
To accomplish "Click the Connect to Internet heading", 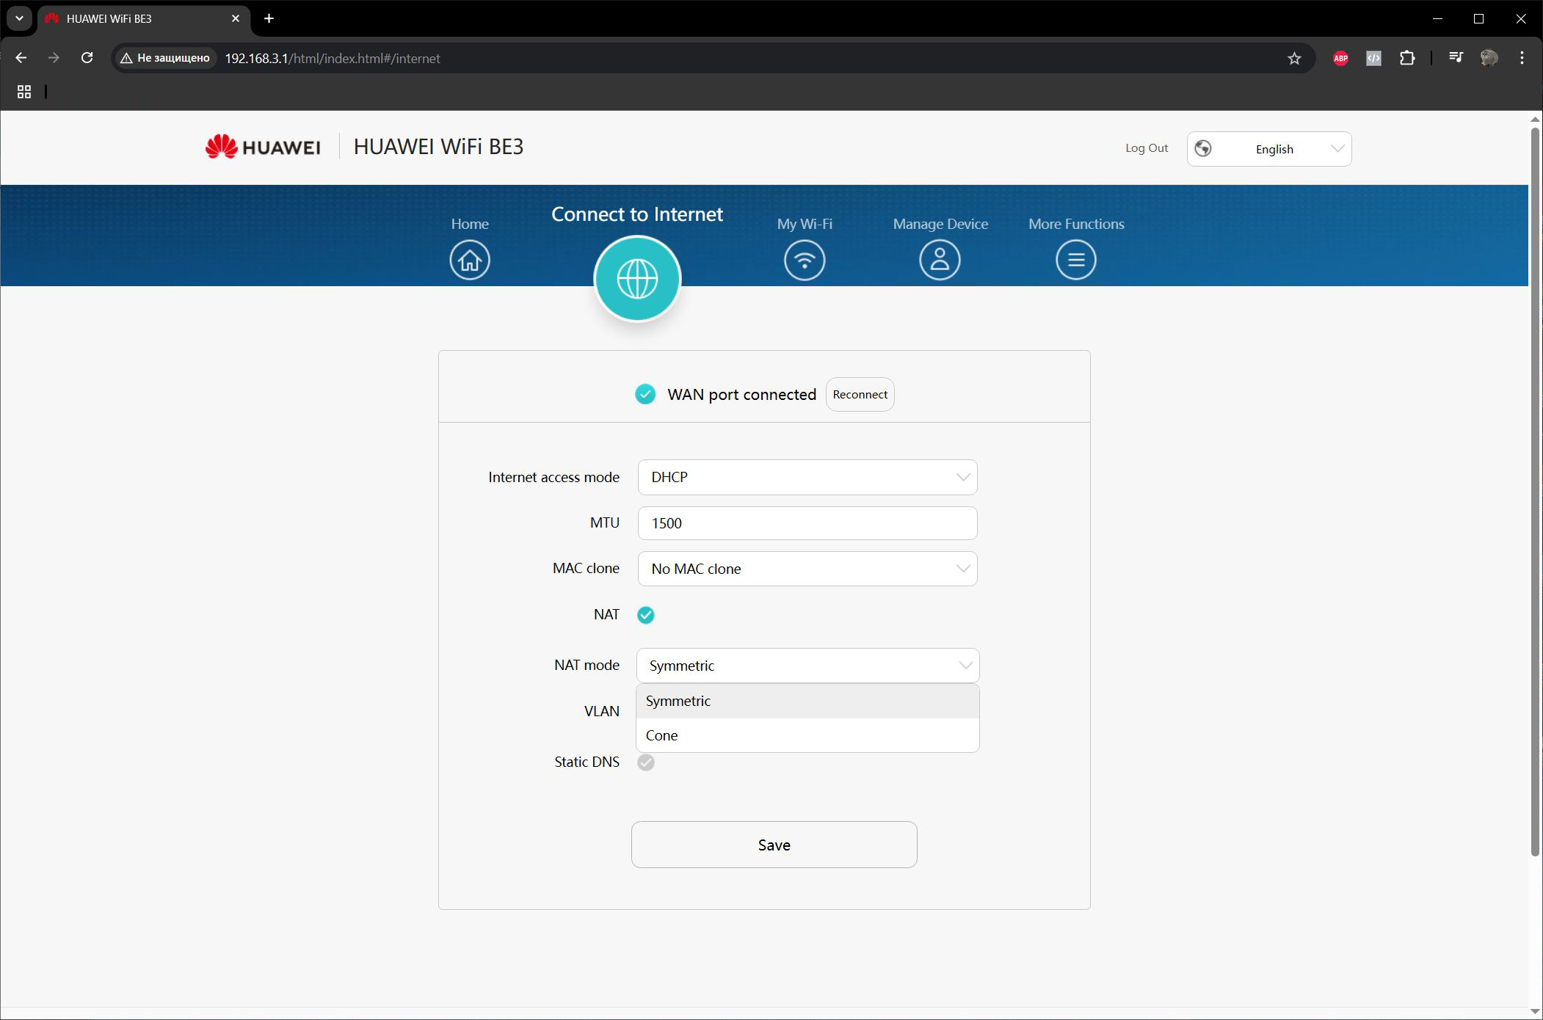I will pos(637,214).
